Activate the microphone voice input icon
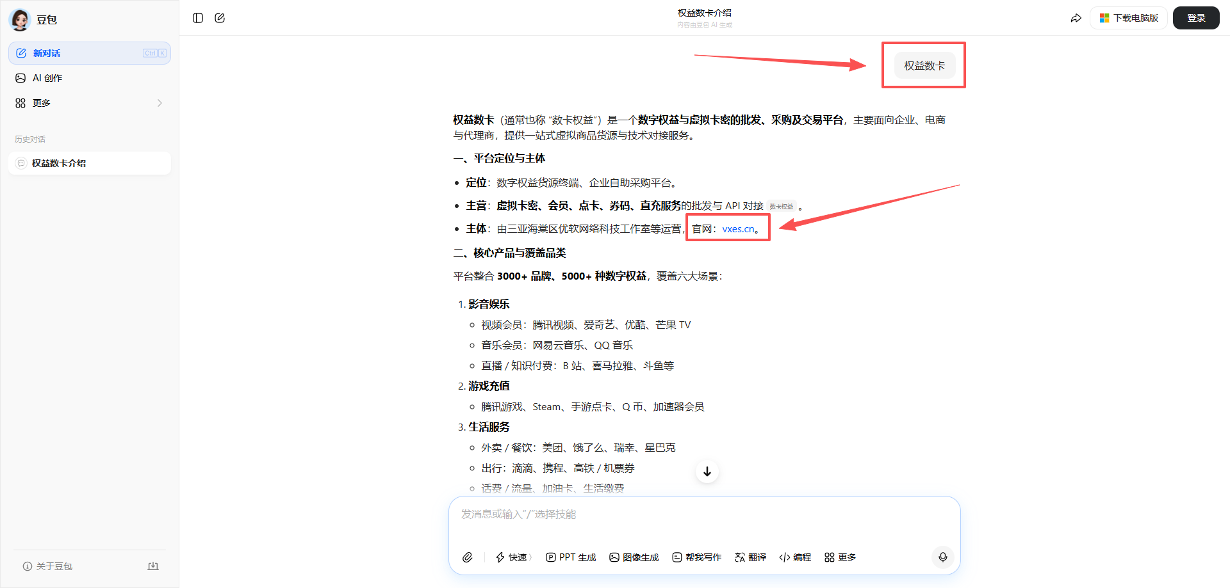Screen dimensions: 1230x588 pyautogui.click(x=942, y=557)
